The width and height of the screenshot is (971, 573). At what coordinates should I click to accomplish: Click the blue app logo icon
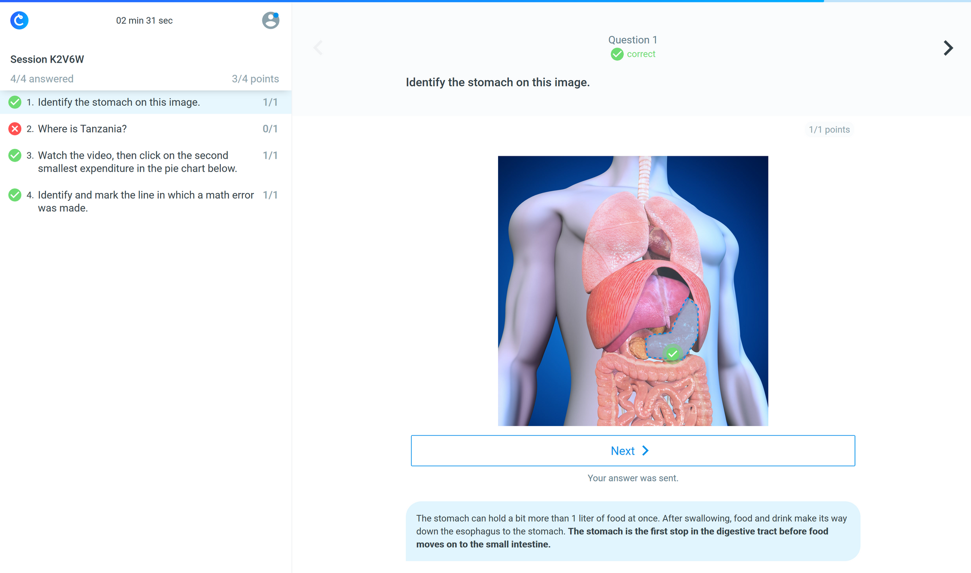pos(19,20)
